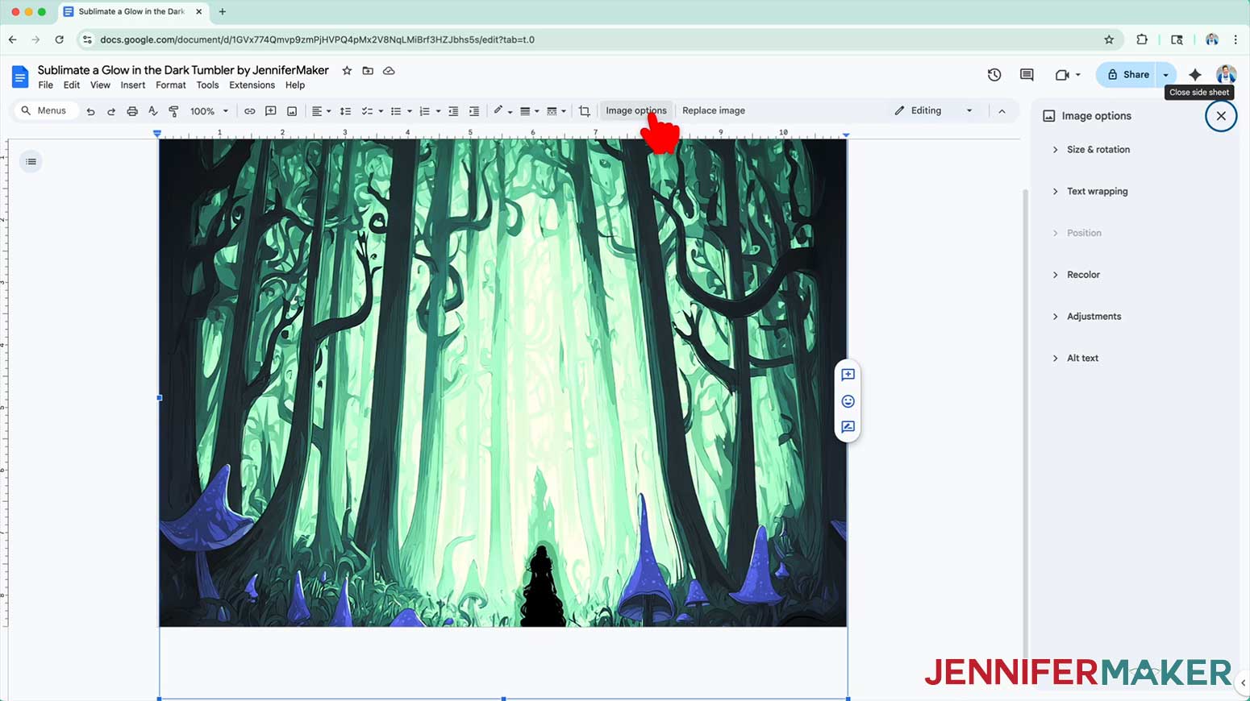Screen dimensions: 1250x701
Task: Open the Editing mode dropdown
Action: tap(934, 111)
